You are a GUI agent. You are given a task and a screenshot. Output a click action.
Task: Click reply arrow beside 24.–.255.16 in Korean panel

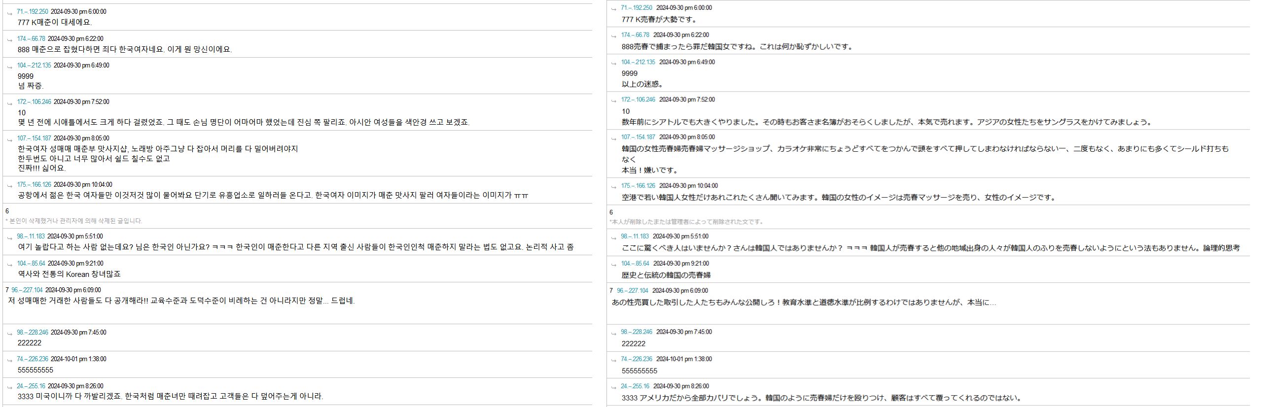pos(9,388)
